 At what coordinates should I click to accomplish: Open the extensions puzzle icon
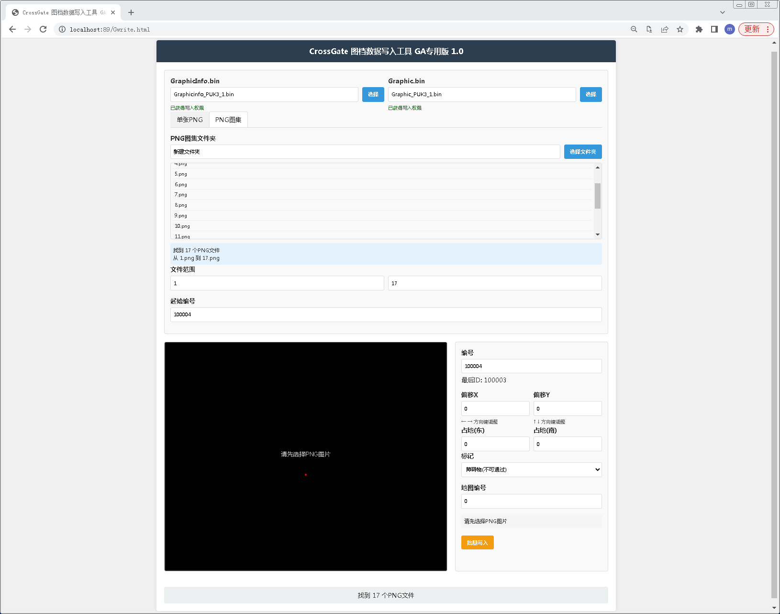pos(699,29)
